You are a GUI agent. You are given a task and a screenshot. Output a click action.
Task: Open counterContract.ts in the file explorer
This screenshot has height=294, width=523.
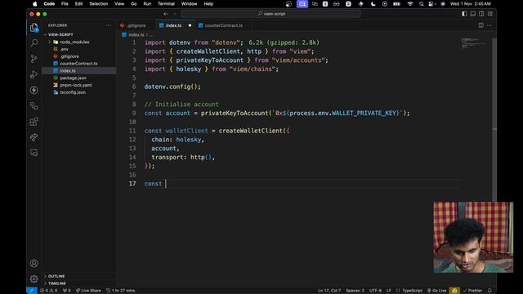78,64
